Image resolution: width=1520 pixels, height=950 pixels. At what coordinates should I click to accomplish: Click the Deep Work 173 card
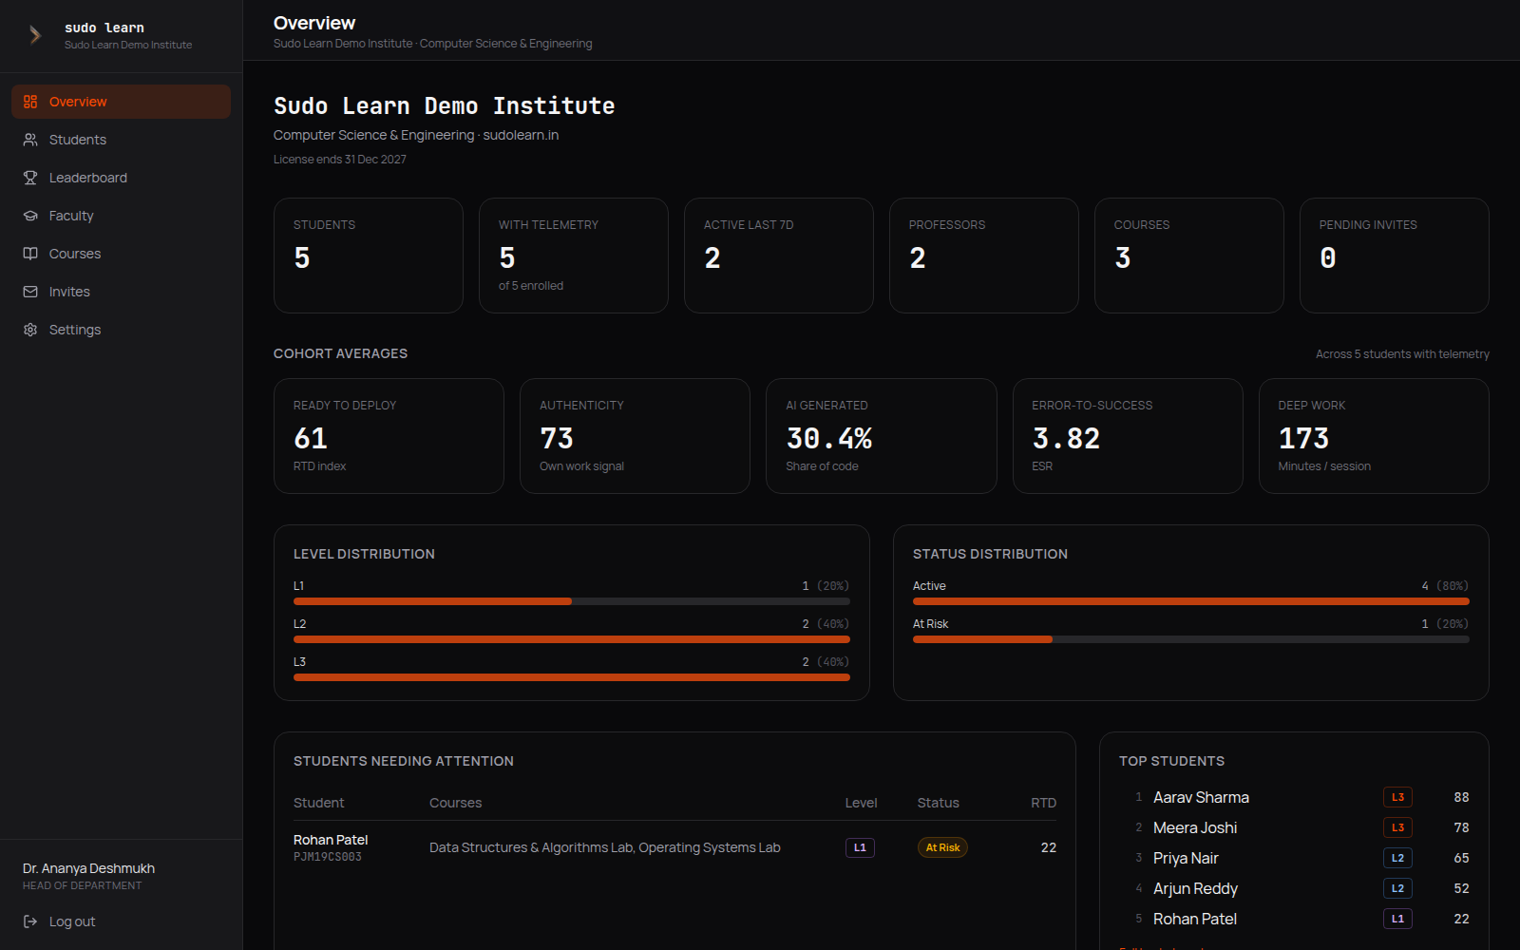tap(1374, 436)
